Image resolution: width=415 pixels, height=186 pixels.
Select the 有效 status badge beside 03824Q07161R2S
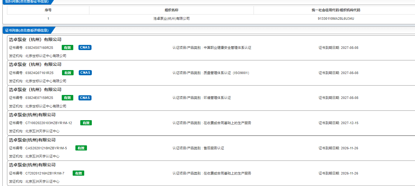[67, 73]
